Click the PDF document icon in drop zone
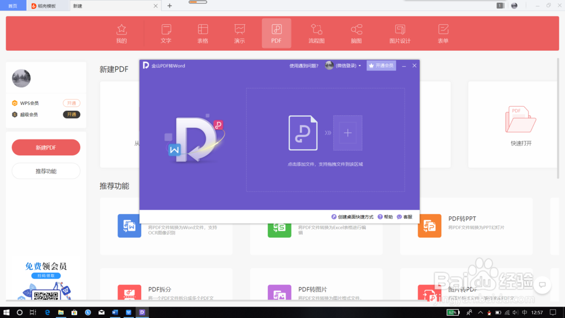The width and height of the screenshot is (565, 318). 303,133
